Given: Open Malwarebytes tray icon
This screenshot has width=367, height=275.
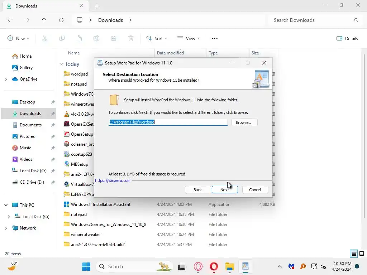Looking at the screenshot, I should 291,266.
